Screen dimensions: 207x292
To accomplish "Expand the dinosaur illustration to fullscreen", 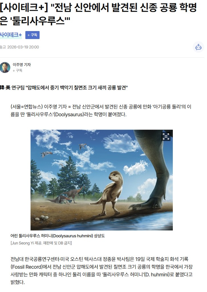I will [166, 136].
